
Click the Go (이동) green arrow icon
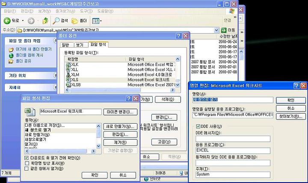(x=224, y=30)
